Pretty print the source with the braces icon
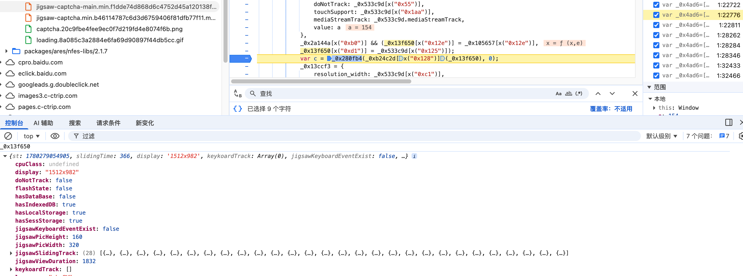Image resolution: width=743 pixels, height=276 pixels. pos(237,109)
